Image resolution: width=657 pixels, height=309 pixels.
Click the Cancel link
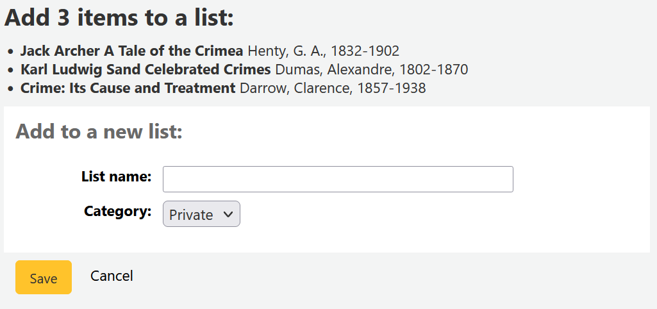pyautogui.click(x=112, y=276)
